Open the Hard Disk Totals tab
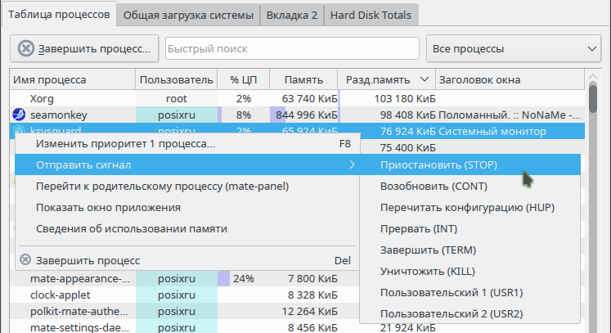The width and height of the screenshot is (611, 333). pyautogui.click(x=371, y=16)
